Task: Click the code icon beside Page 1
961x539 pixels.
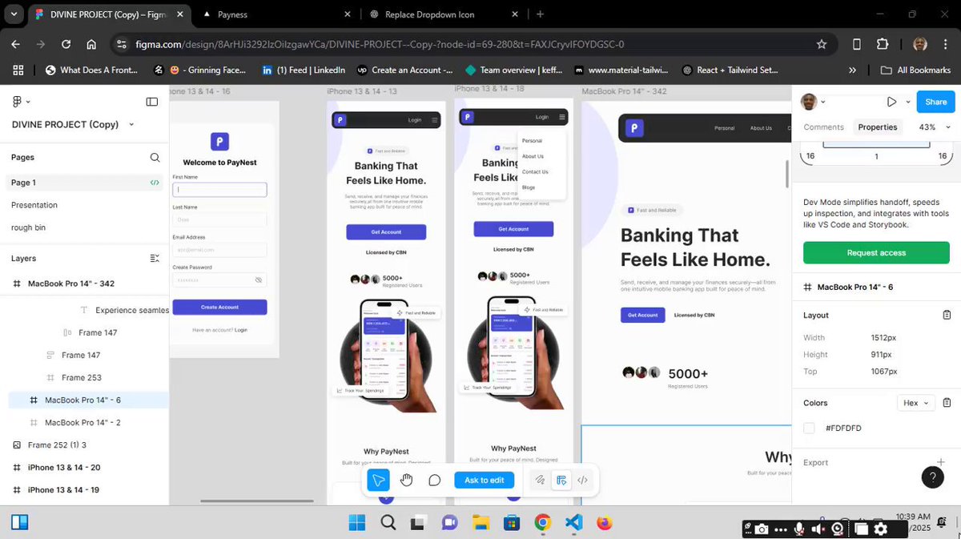Action: [155, 183]
